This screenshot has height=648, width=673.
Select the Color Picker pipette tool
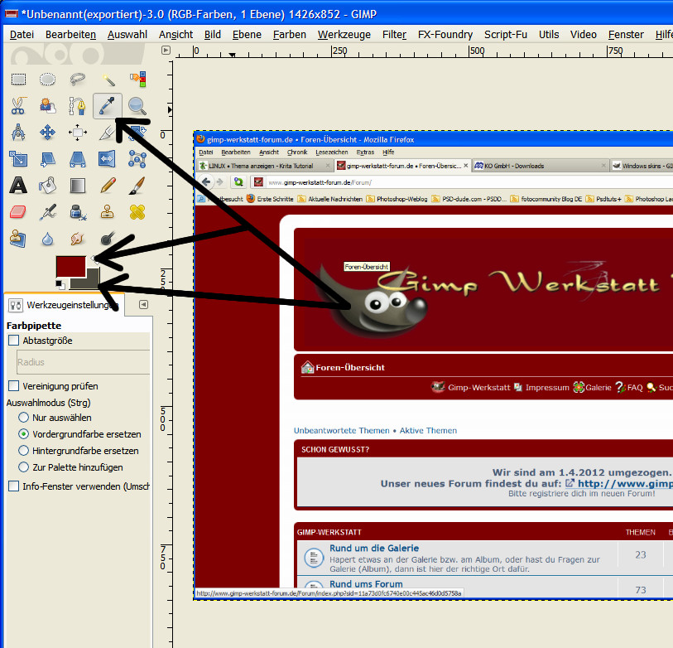(108, 106)
